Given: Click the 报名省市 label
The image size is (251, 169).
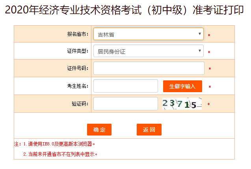Looking at the screenshot, I should point(78,34).
